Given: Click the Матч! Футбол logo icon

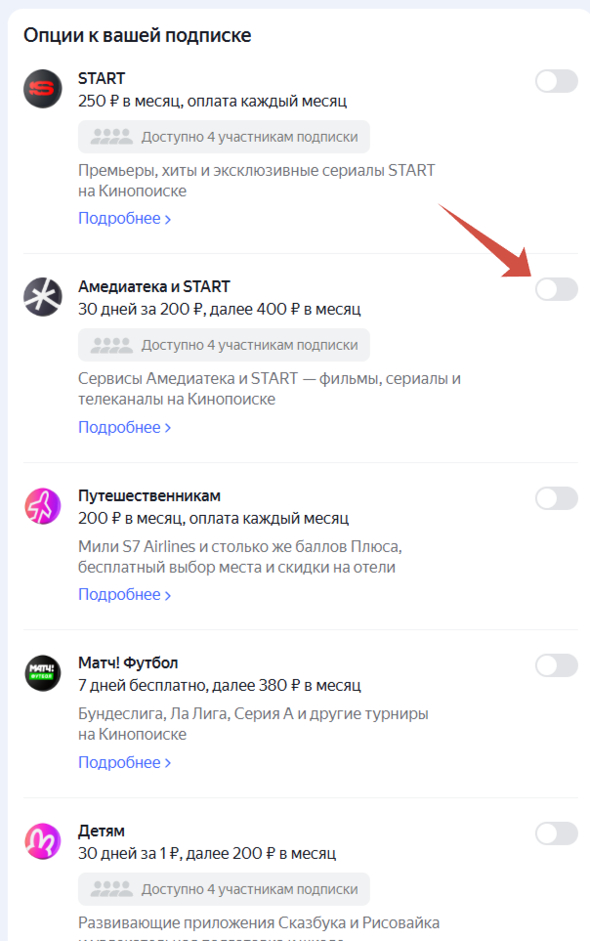Looking at the screenshot, I should tap(43, 673).
